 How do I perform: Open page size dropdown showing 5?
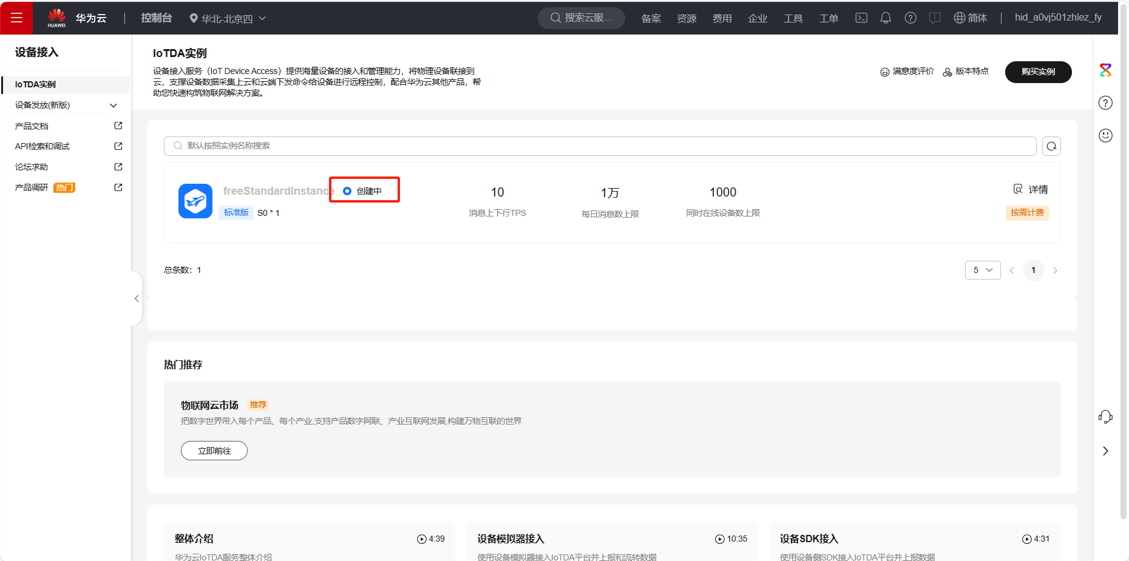[x=983, y=270]
